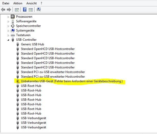
Task: Expand the Prozessoren category
Action: [8, 17]
